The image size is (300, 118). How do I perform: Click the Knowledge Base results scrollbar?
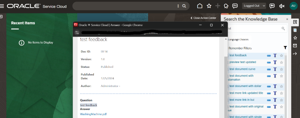286,86
